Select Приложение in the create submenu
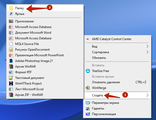This screenshot has height=120, width=156. 45,21
